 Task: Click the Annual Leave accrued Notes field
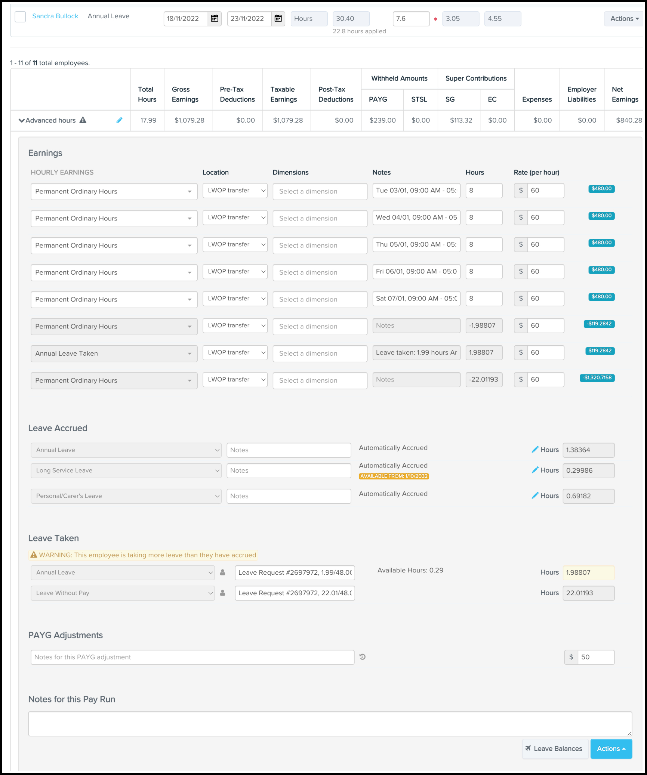tap(289, 450)
